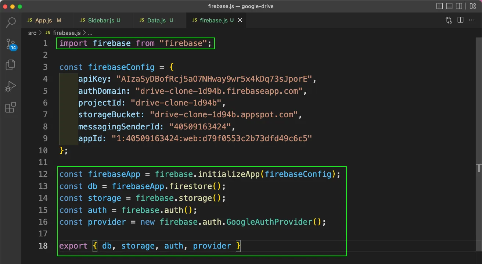Click breadcrumb ellipsis symbol item
Screen dimensions: 482x264
(x=90, y=33)
